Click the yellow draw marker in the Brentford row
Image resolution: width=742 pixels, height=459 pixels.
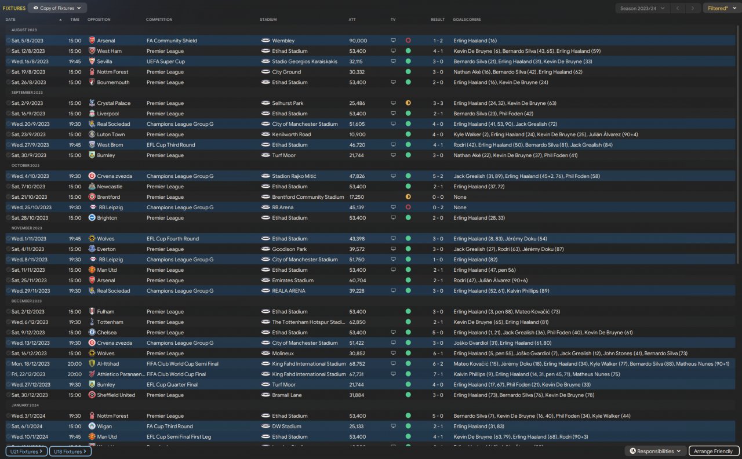tap(408, 197)
